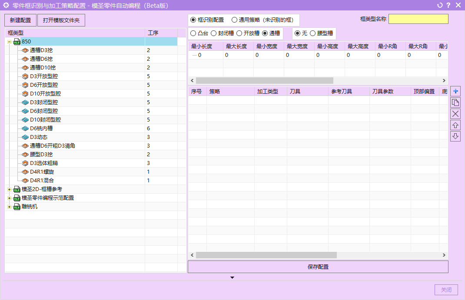Click the icon of D3选体粗精

click(25, 163)
